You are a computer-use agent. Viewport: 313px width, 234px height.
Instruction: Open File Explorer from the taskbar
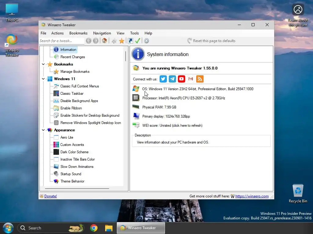point(109,228)
